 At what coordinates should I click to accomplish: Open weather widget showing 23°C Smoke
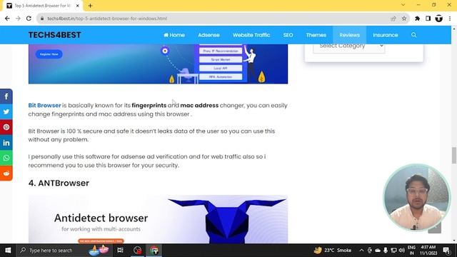coord(333,251)
